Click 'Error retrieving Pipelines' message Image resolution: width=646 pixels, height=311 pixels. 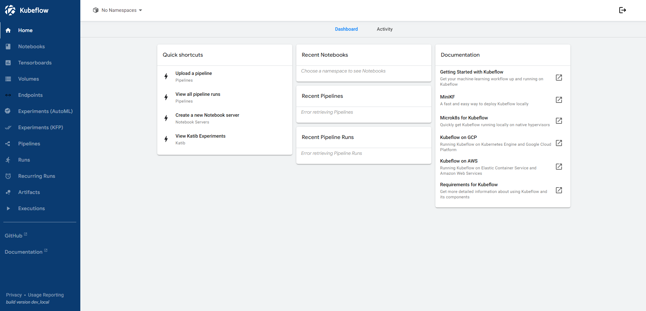327,112
